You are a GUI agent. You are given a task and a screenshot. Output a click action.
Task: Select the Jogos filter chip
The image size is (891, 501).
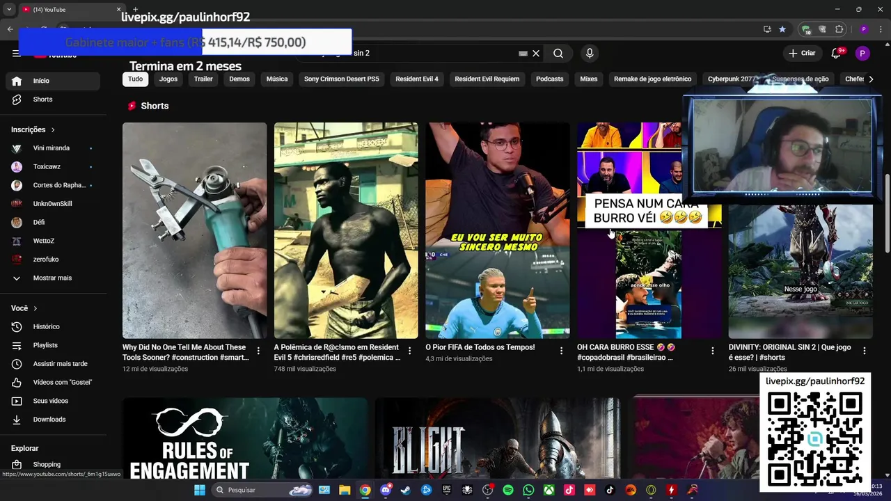(x=168, y=79)
